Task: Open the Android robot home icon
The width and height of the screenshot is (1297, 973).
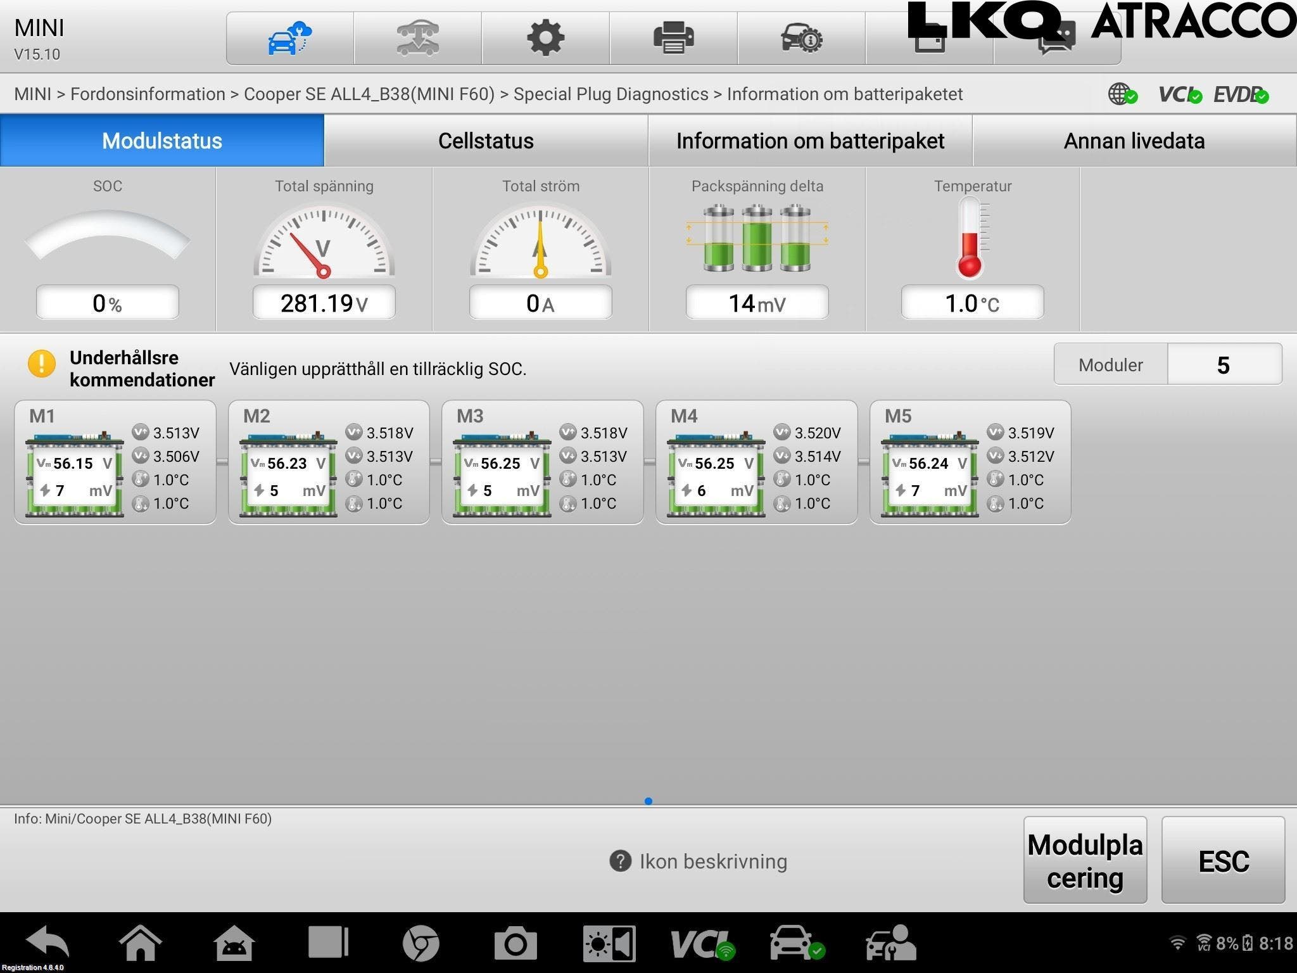Action: [235, 943]
